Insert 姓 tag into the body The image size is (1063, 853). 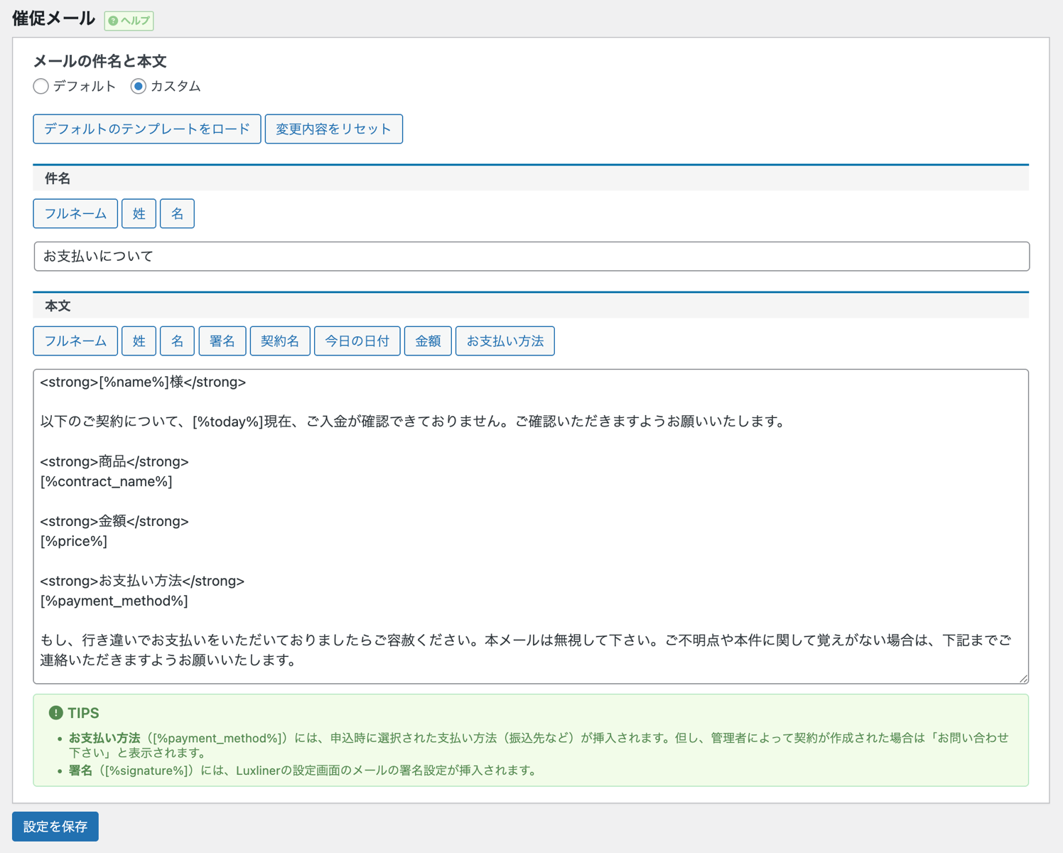tap(139, 341)
